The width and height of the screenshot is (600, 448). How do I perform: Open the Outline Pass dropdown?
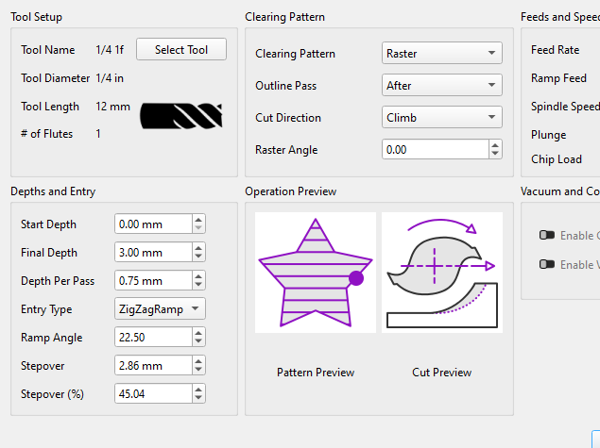coord(441,86)
